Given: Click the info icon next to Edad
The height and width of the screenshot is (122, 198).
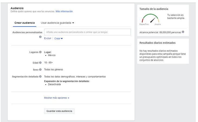Looking at the screenshot, I should pos(40,63).
